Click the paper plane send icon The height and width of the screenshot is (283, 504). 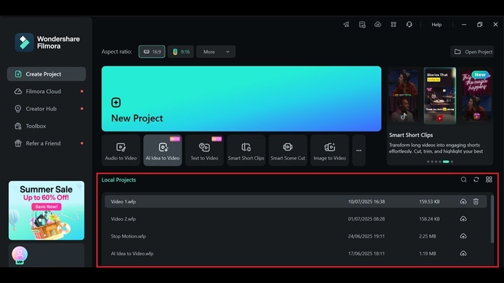[x=346, y=25]
